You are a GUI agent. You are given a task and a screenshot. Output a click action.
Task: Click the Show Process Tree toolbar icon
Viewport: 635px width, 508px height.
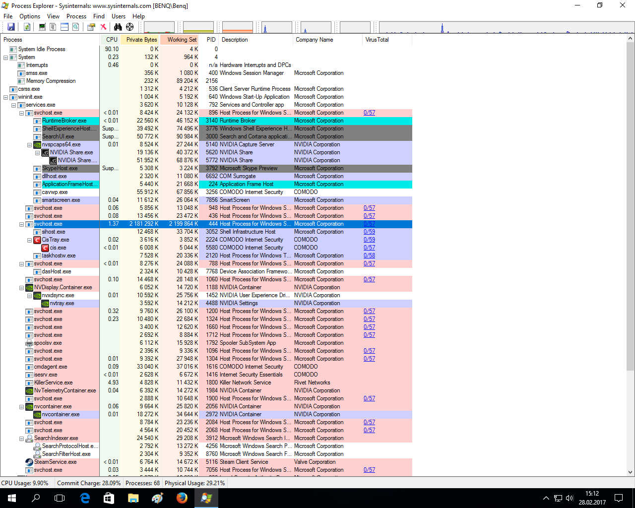click(x=53, y=27)
